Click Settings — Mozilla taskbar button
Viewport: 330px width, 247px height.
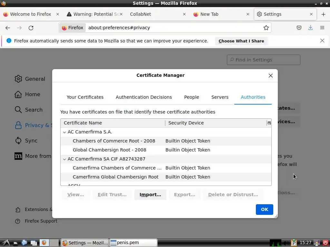click(85, 243)
